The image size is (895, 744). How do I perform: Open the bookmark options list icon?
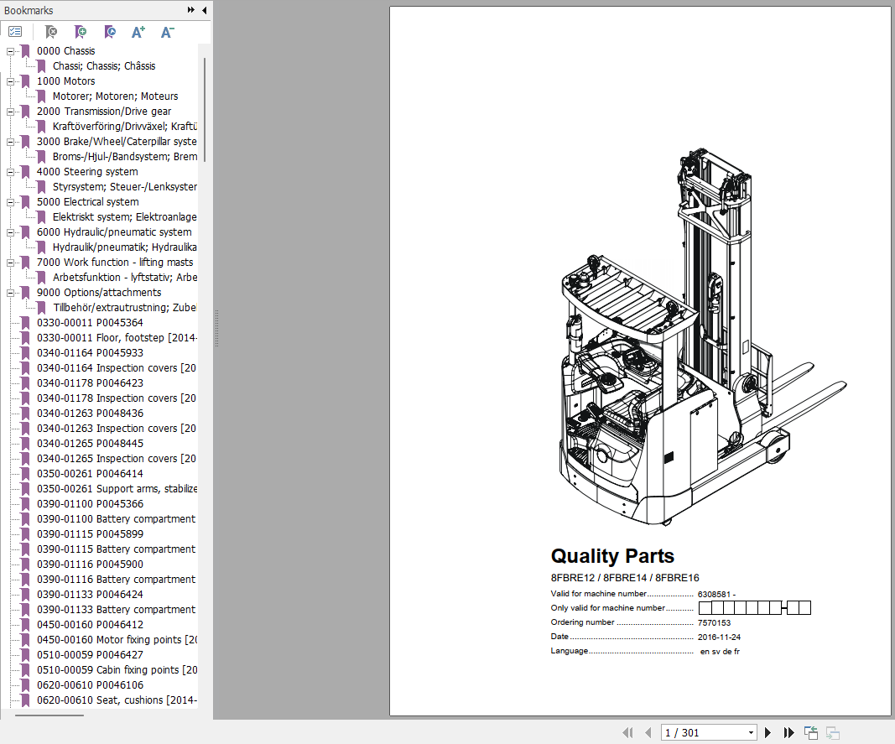coord(15,32)
